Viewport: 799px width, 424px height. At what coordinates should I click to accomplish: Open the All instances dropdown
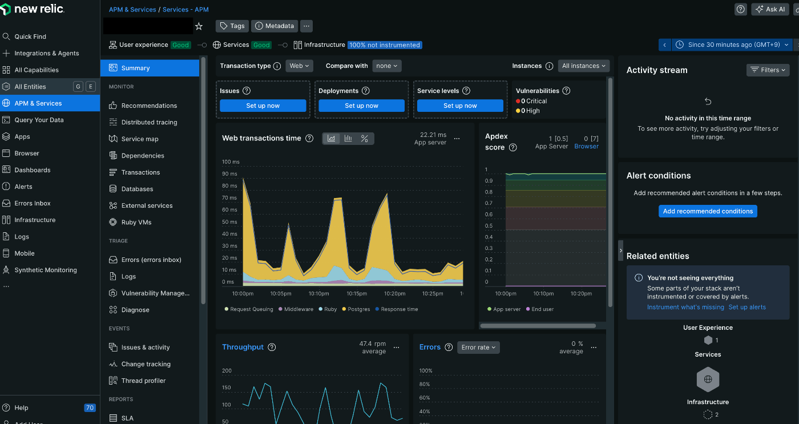point(584,66)
